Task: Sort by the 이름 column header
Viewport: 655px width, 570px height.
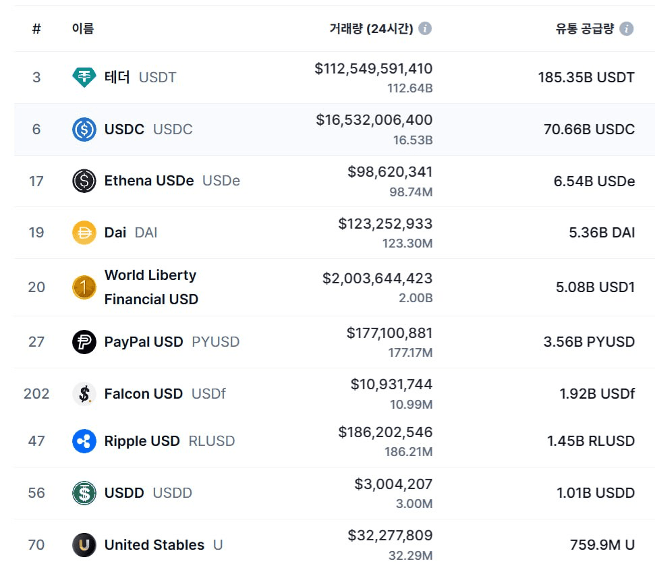Action: pos(83,28)
